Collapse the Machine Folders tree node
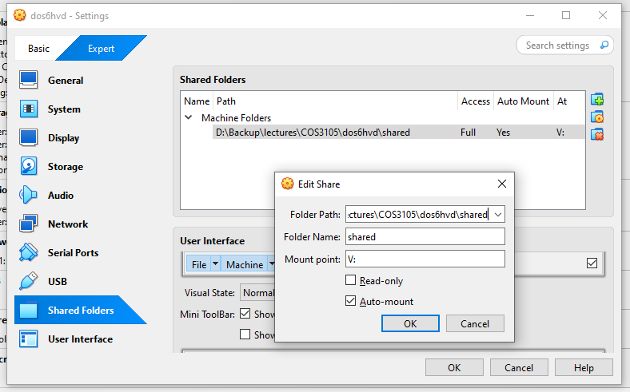 pyautogui.click(x=189, y=117)
